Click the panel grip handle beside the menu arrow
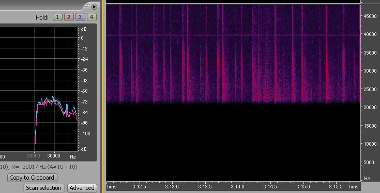Screen dimensions: 380x193 (x=88, y=6)
